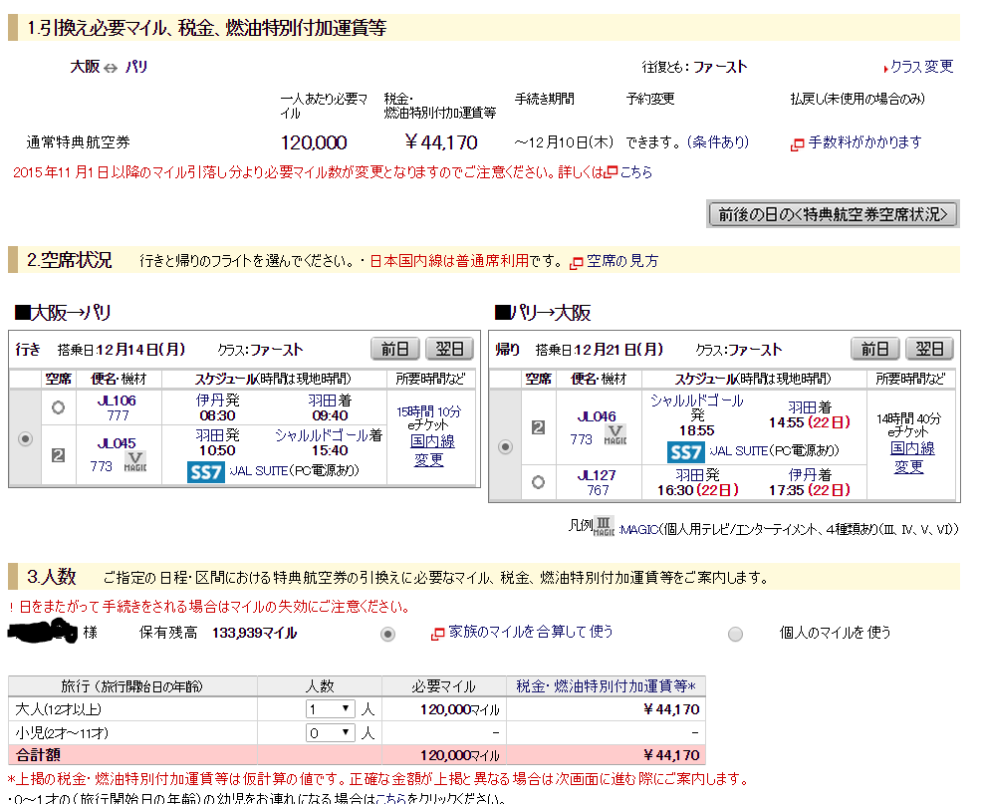The image size is (982, 804).
Task: Open the 空席の見方 help link
Action: coord(622,261)
